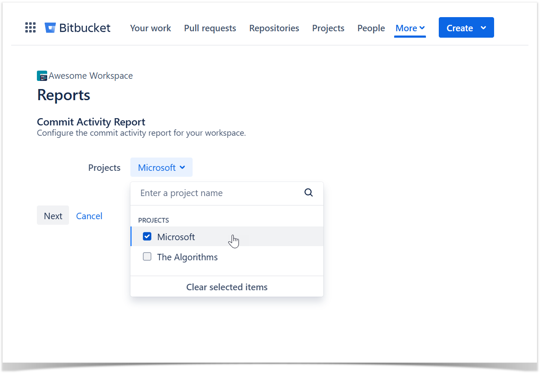
Task: Open the Your work page
Action: point(150,28)
